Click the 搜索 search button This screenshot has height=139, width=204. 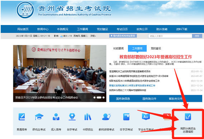[197, 36]
